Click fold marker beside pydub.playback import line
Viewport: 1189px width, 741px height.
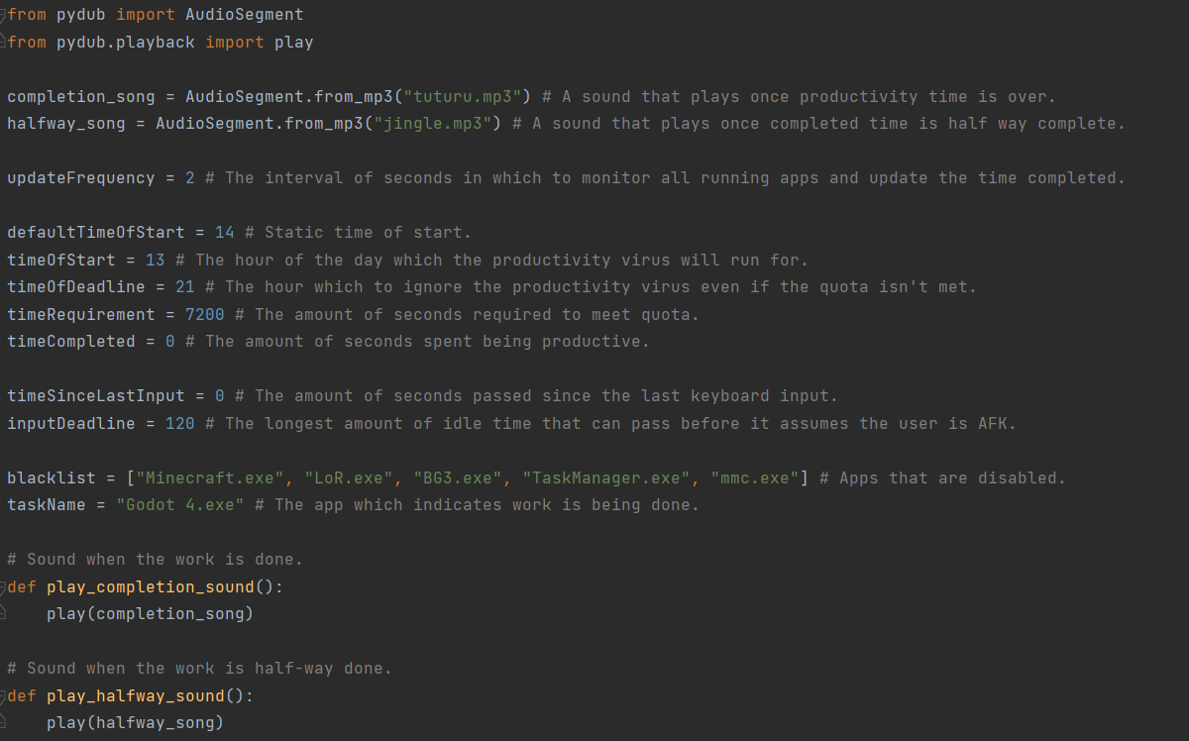3,42
